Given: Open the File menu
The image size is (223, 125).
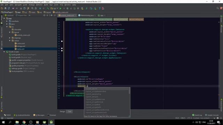Looking at the screenshot, I should point(2,5).
